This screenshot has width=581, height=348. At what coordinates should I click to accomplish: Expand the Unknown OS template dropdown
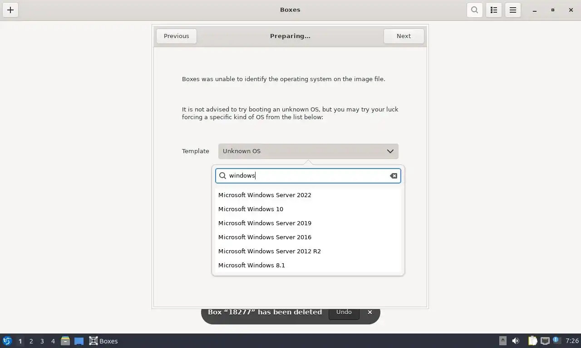308,151
